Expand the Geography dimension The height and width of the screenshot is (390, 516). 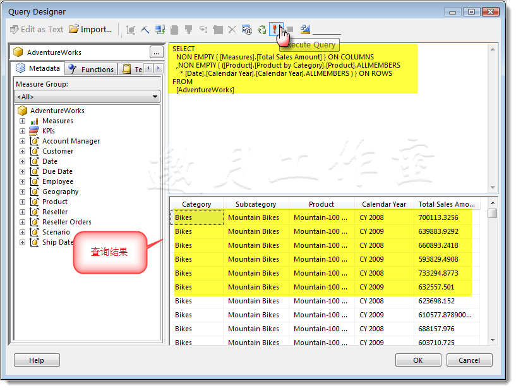tap(22, 192)
